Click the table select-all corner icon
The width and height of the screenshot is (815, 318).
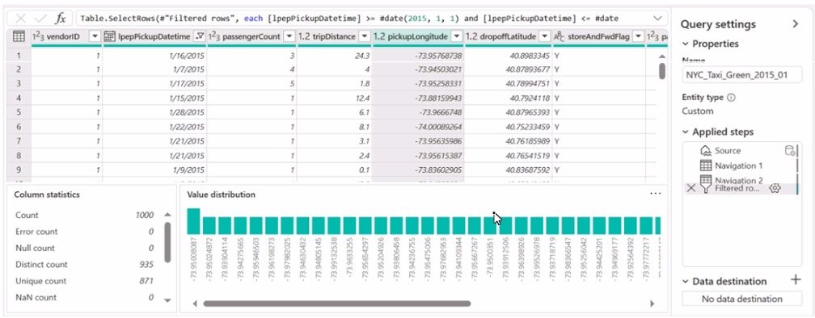point(19,36)
